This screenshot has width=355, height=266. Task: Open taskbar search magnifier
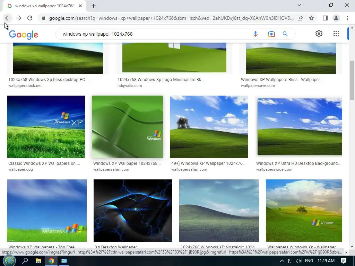25,261
